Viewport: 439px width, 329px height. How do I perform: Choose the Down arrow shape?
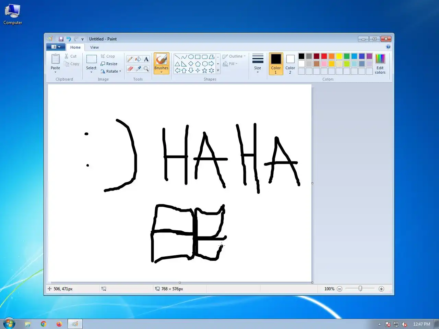[x=191, y=71]
